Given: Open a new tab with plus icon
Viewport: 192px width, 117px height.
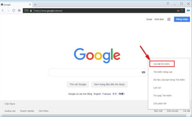Looking at the screenshot, I should click(x=35, y=5).
